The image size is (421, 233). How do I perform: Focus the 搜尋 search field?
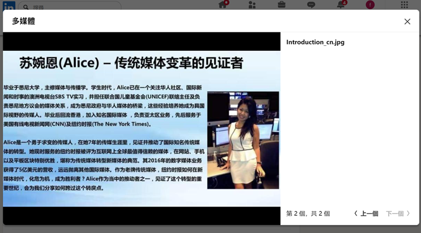tap(70, 6)
